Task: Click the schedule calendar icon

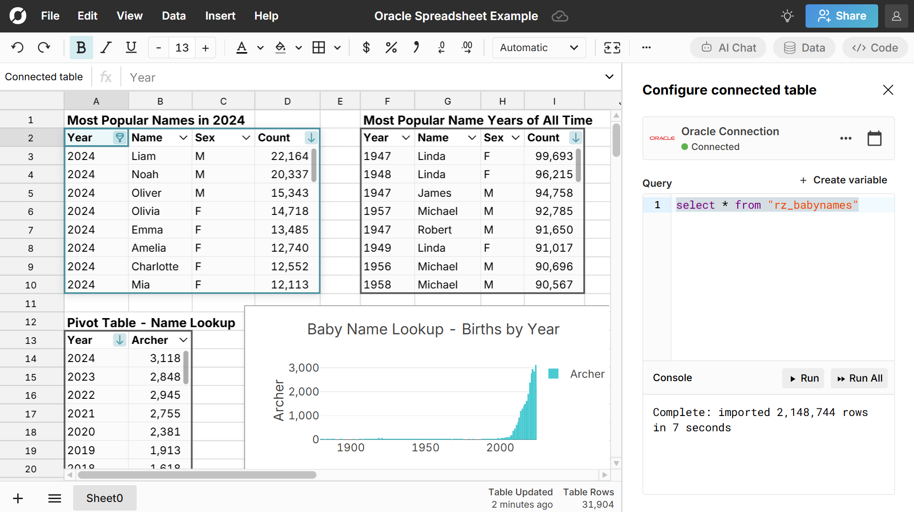Action: 874,139
